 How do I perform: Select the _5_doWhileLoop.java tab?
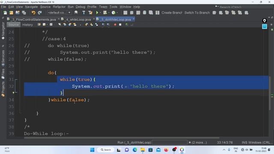click(x=115, y=19)
